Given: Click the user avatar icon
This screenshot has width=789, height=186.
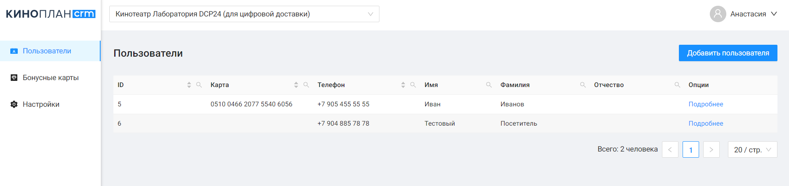Looking at the screenshot, I should point(718,14).
